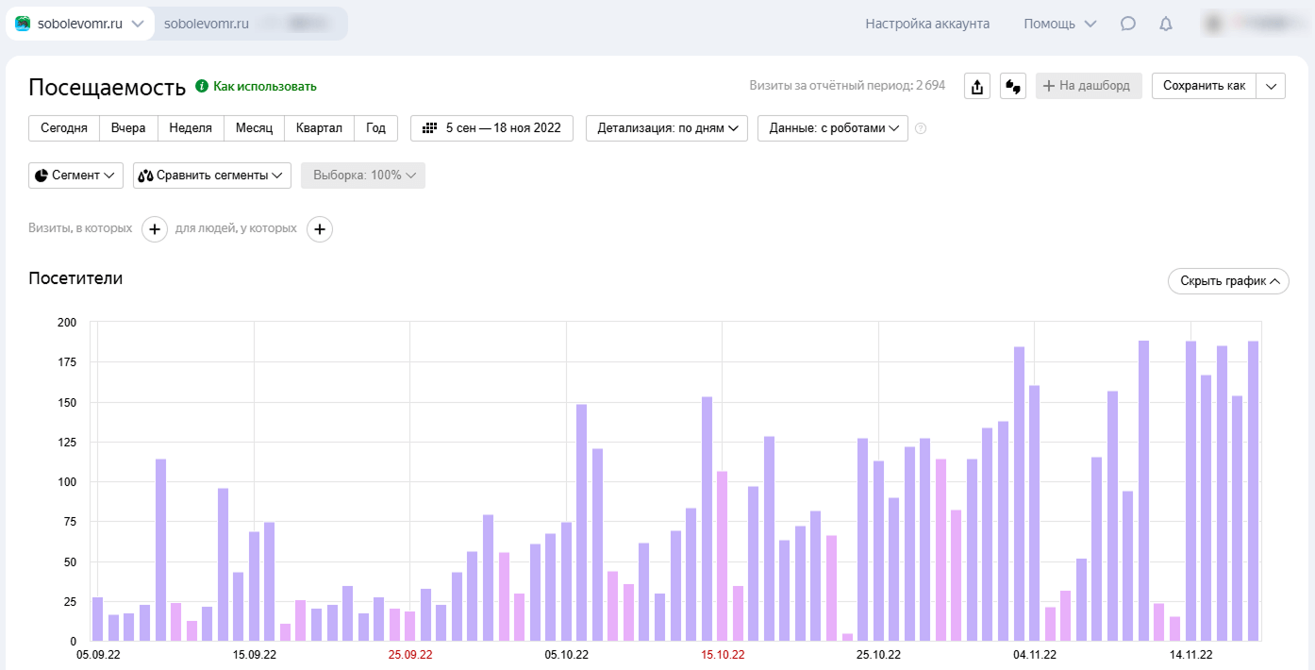Click the Сохранить как button
Image resolution: width=1315 pixels, height=670 pixels.
point(1204,86)
